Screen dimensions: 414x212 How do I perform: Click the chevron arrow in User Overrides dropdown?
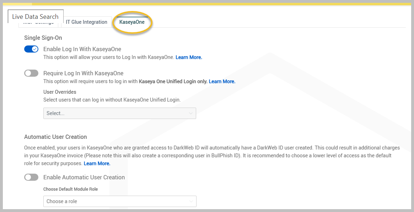coord(191,113)
